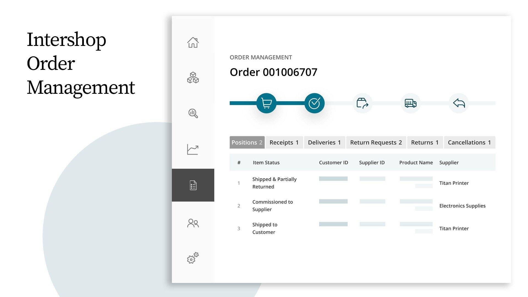Select the delivery truck step icon

tap(410, 103)
